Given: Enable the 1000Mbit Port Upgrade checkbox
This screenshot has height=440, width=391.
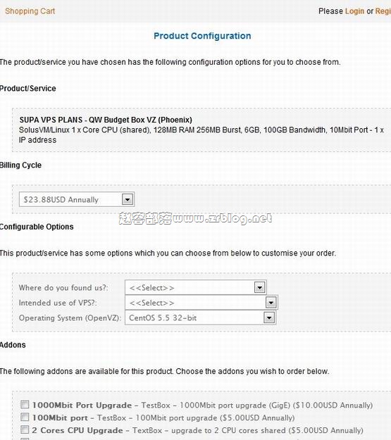Looking at the screenshot, I should click(x=25, y=404).
